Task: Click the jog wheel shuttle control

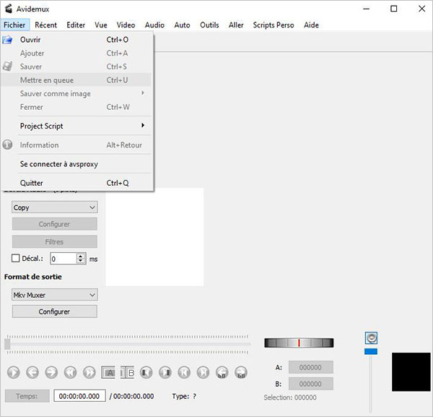Action: click(299, 343)
